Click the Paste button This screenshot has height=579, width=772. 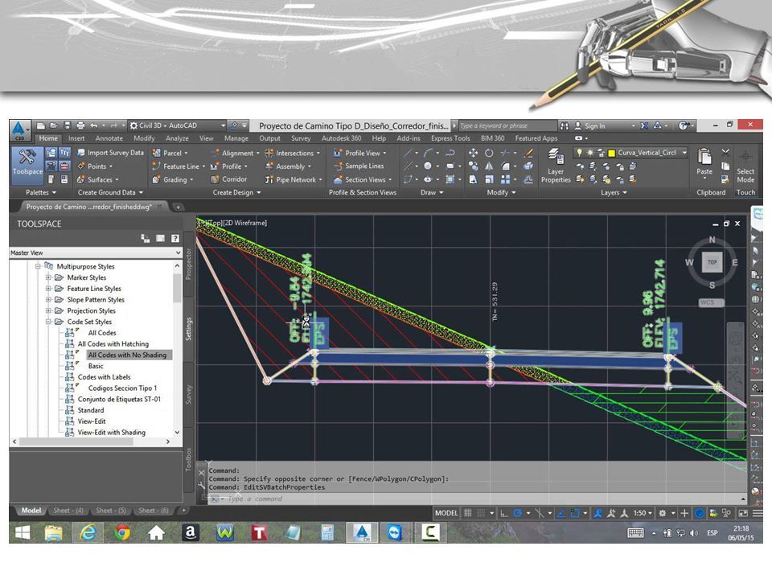click(x=704, y=162)
